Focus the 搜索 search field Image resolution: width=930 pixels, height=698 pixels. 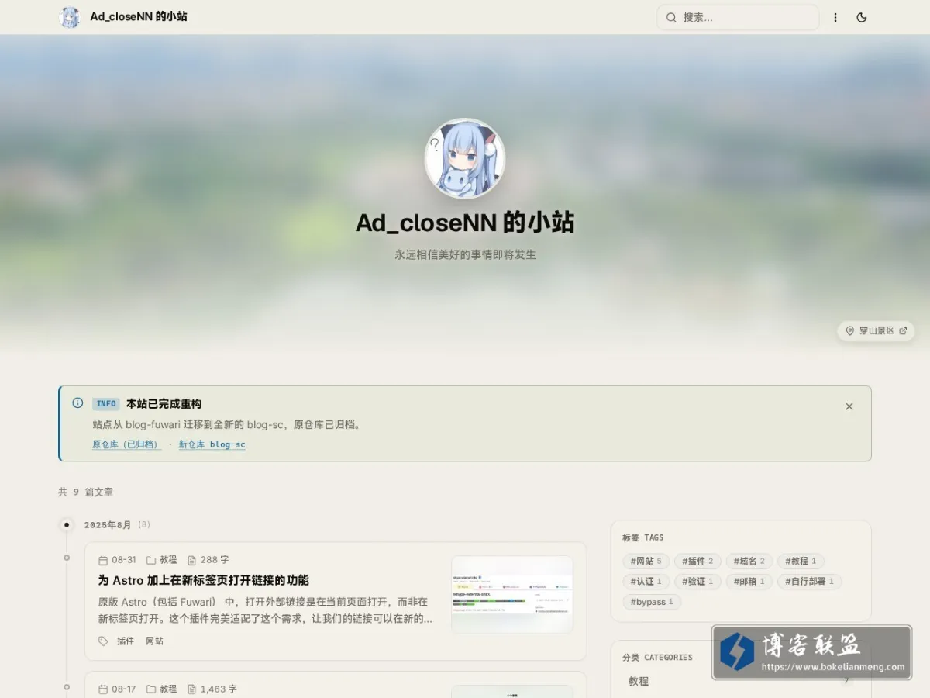[x=738, y=17]
